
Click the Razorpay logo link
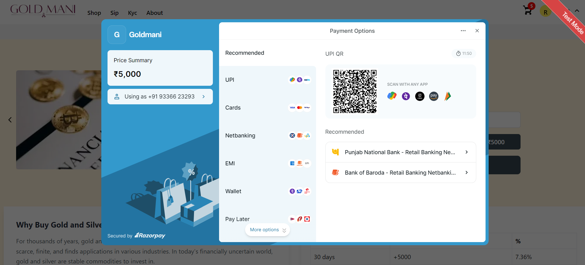(150, 236)
